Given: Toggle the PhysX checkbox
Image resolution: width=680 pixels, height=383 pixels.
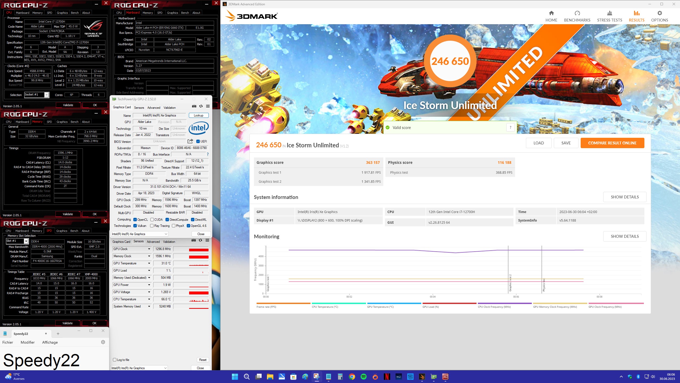Looking at the screenshot, I should coord(173,226).
